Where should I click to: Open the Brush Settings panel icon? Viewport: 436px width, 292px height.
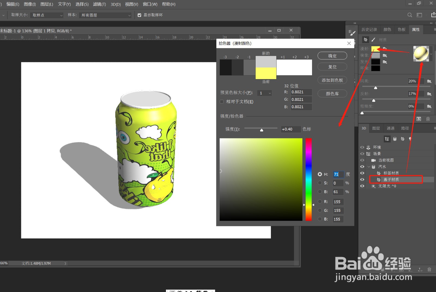pos(352,33)
